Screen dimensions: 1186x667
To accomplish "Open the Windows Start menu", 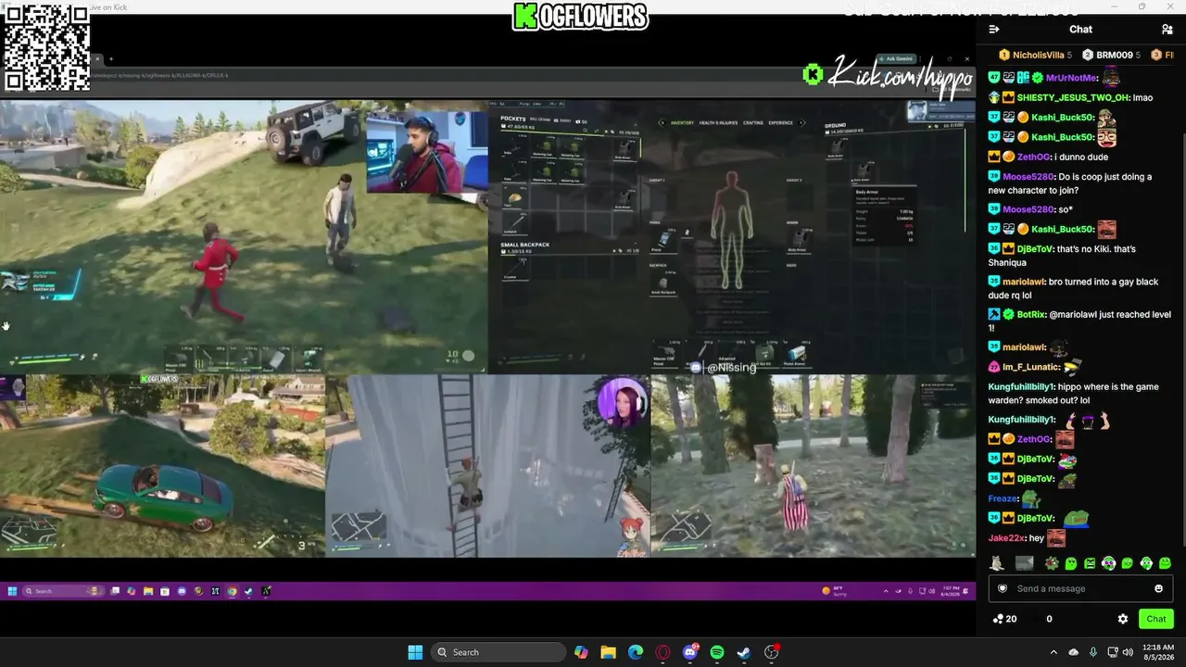I will (415, 652).
